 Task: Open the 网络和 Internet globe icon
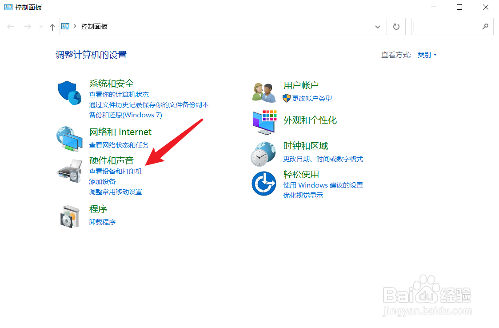point(69,139)
